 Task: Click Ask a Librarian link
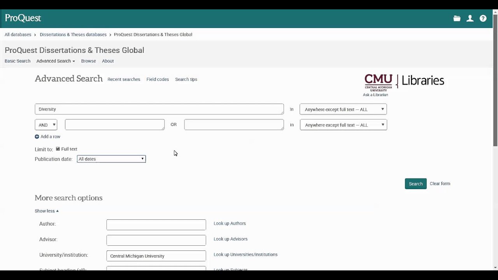click(x=375, y=95)
